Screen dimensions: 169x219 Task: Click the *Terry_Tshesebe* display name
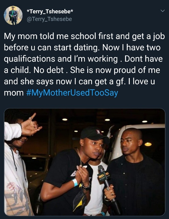[50, 12]
